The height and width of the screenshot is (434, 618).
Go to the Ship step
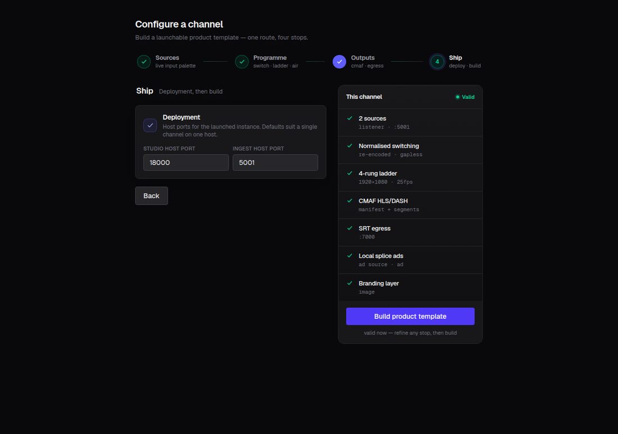coord(456,62)
